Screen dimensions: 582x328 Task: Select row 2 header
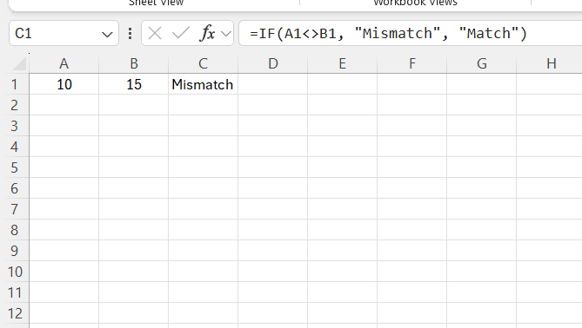click(x=15, y=105)
